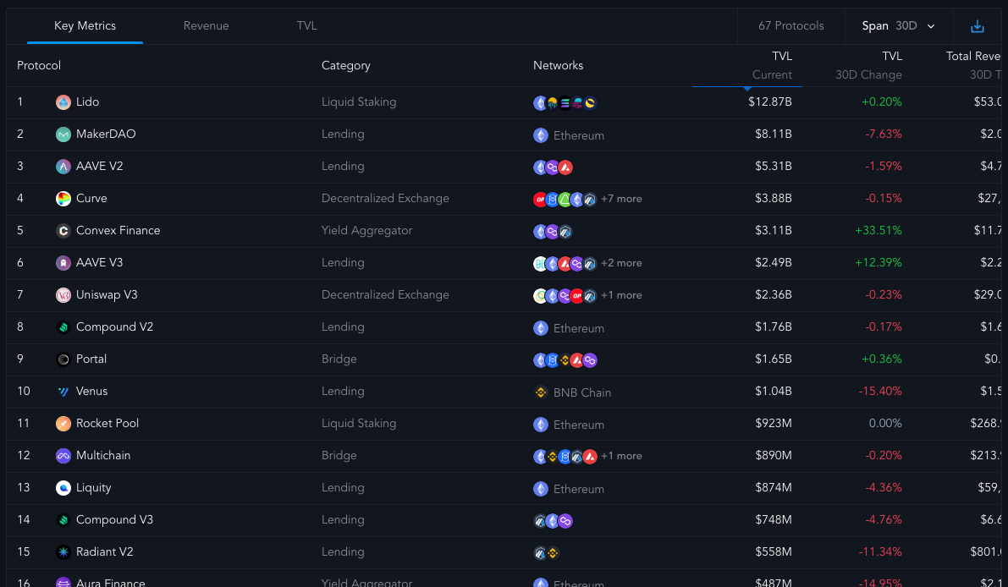The height and width of the screenshot is (587, 1008).
Task: Click the Compound V2 logo icon
Action: [x=63, y=326]
